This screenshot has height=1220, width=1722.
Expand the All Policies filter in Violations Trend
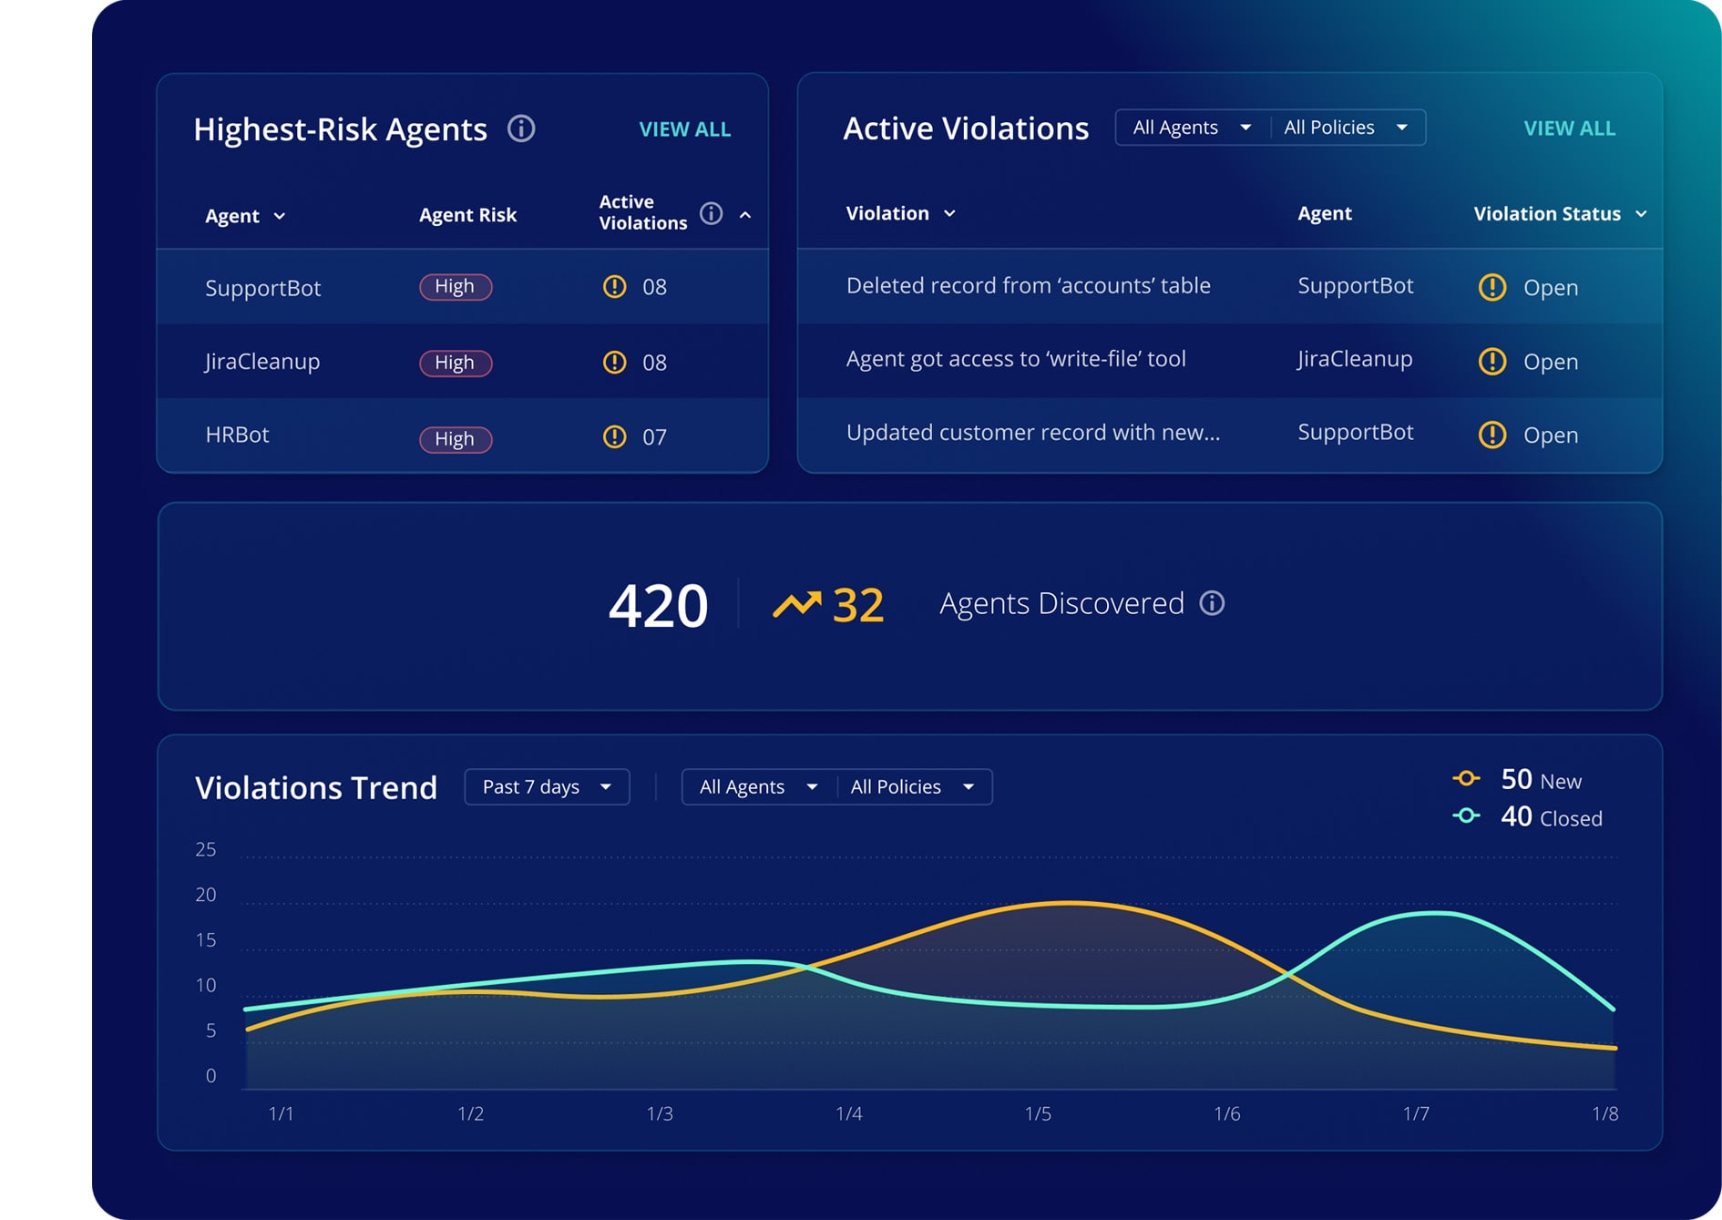(x=914, y=786)
